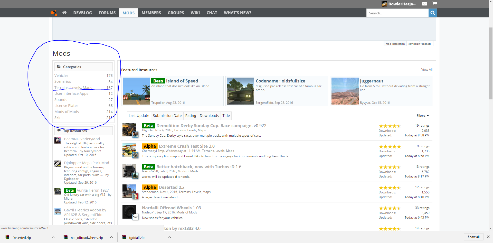This screenshot has height=243, width=493.
Task: Click View All featured resources
Action: pos(427,70)
